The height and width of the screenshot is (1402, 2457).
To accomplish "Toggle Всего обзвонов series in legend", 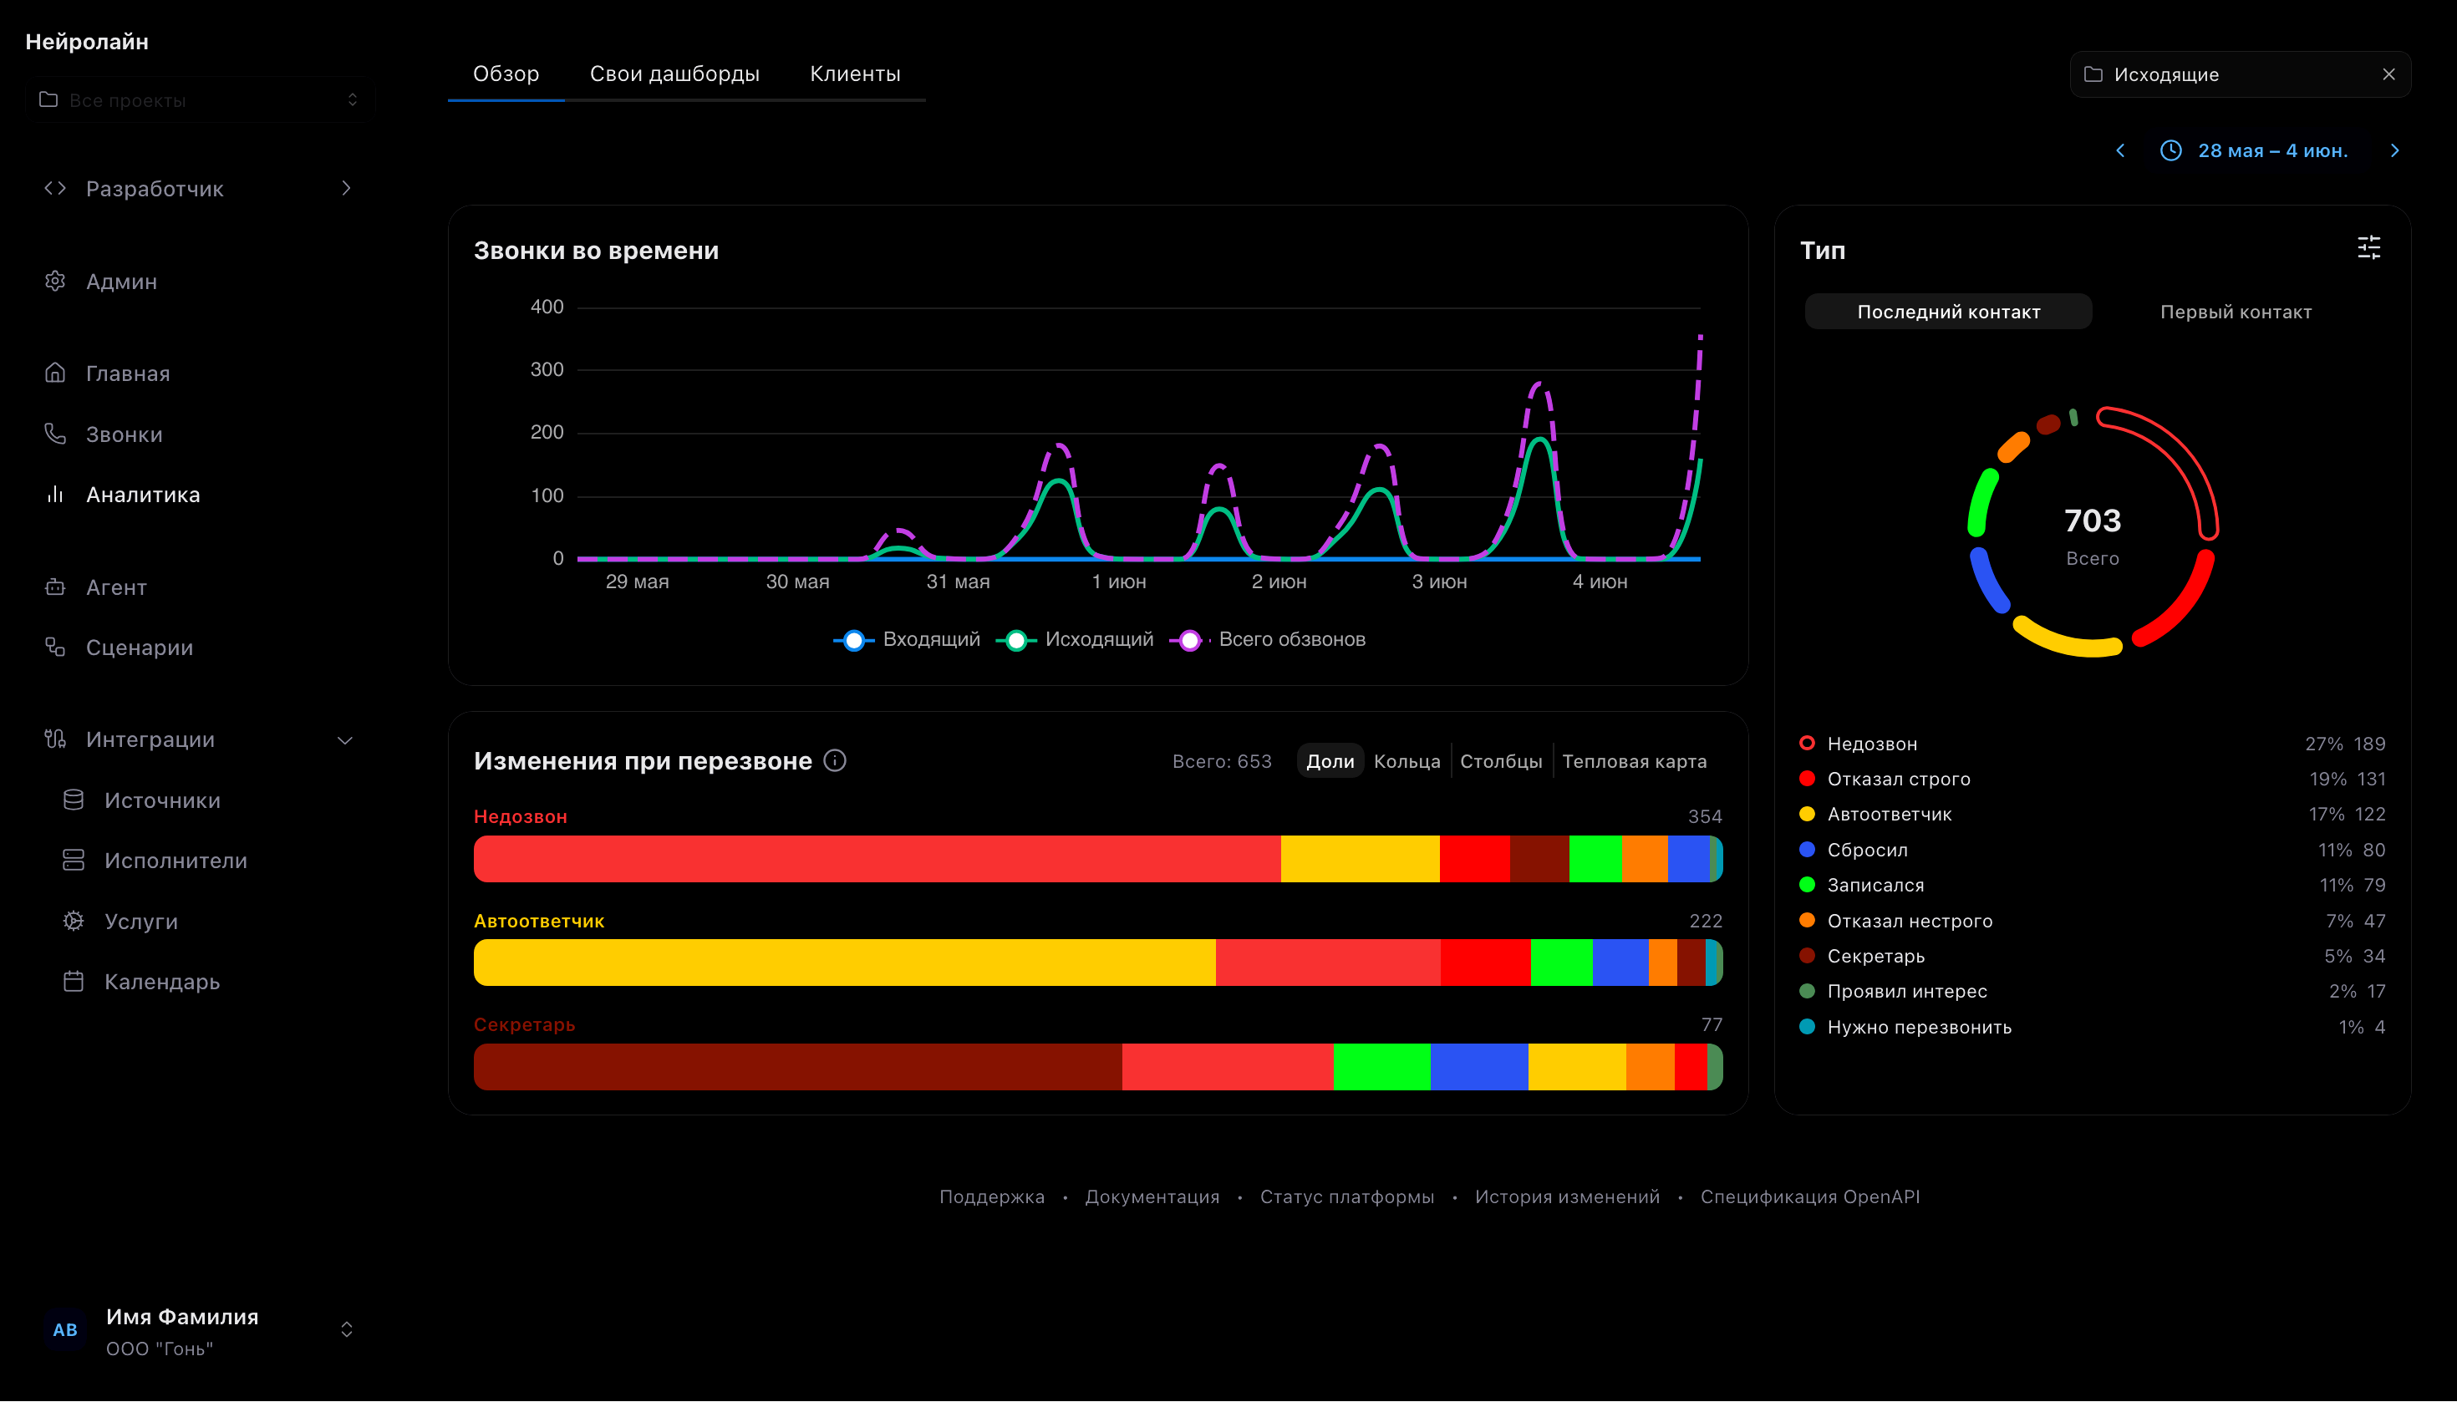I will pos(1267,639).
